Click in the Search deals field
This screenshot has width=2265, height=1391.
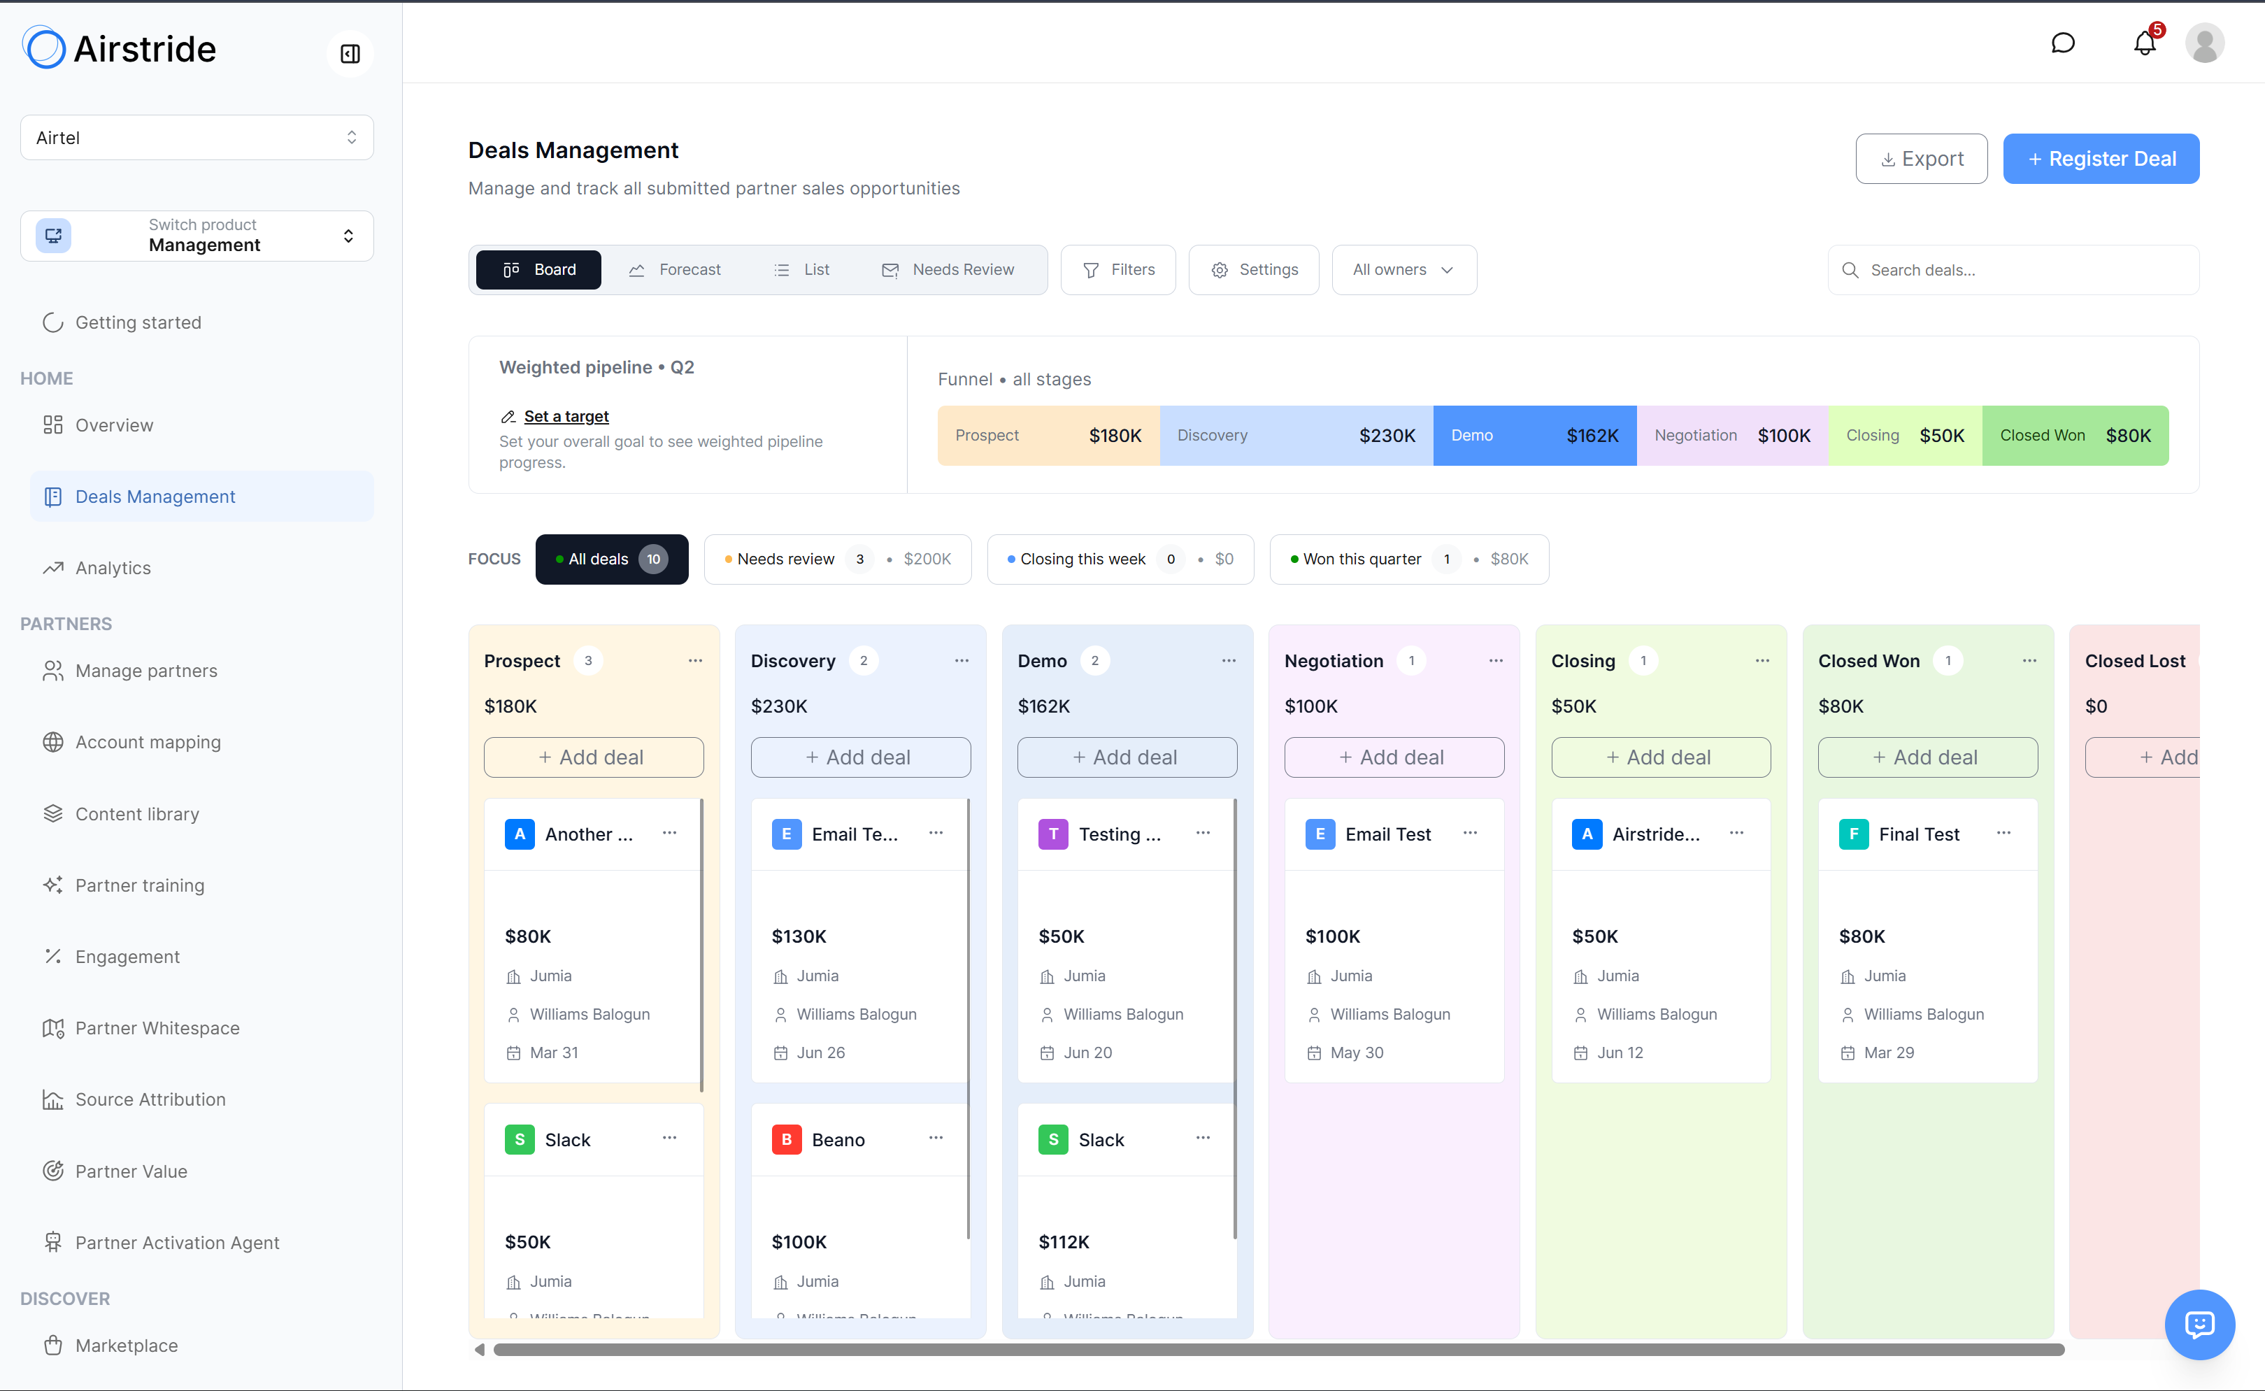(2013, 269)
